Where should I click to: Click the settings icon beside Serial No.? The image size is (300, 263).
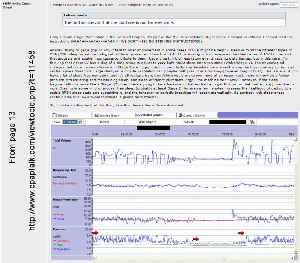252,122
